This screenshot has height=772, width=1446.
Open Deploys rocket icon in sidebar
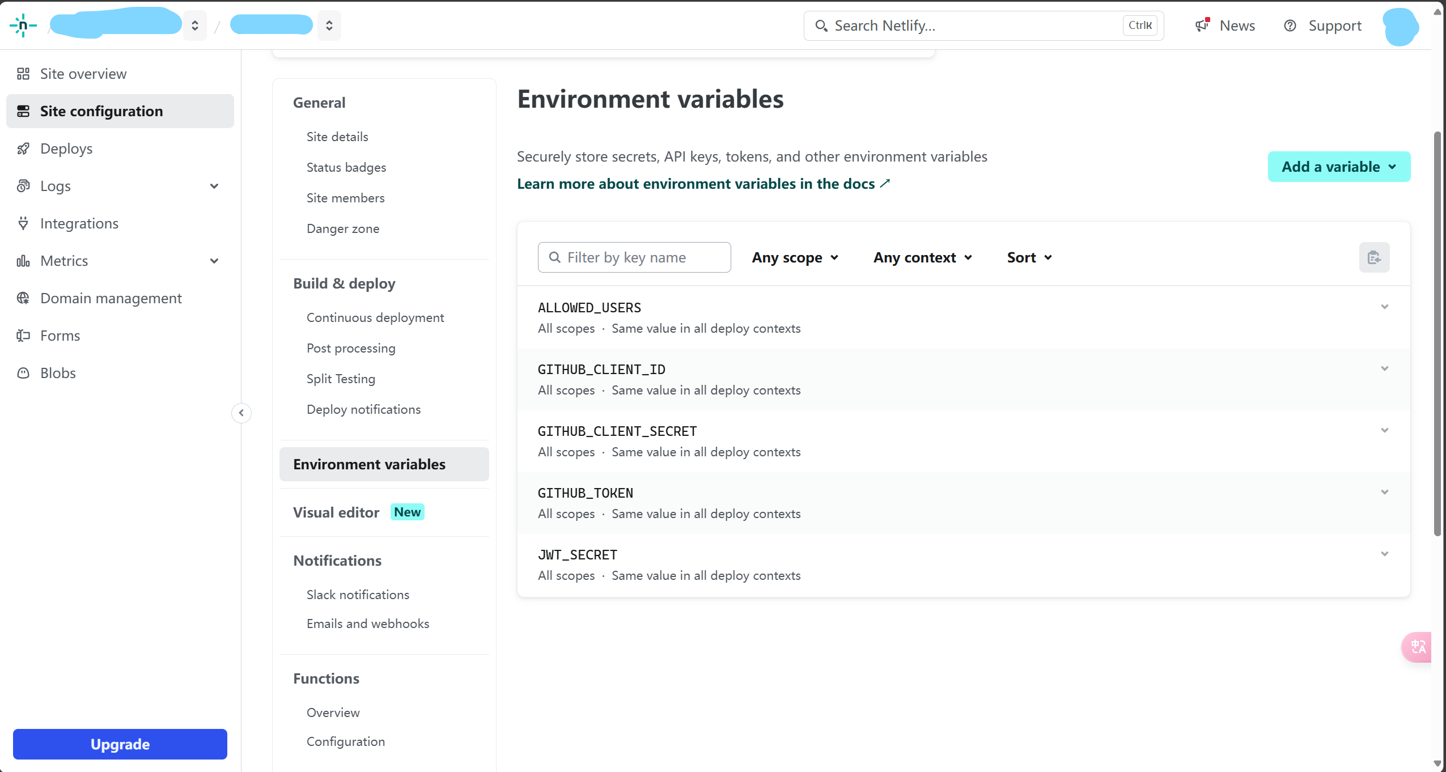point(23,149)
